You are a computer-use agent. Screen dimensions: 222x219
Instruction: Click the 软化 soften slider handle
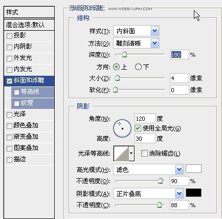(116, 90)
